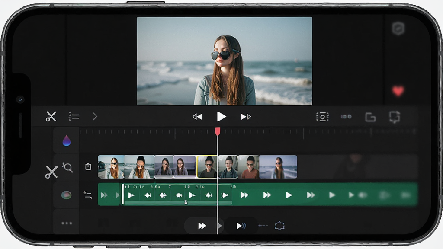The width and height of the screenshot is (443, 249).
Task: Pick the blue-purple water drop color icon
Action: [x=66, y=140]
